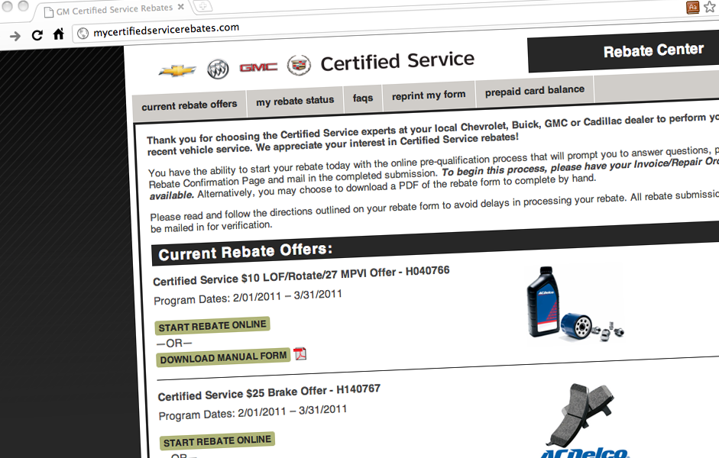
Task: Check the 'prepaid card balance' tab
Action: click(x=534, y=90)
